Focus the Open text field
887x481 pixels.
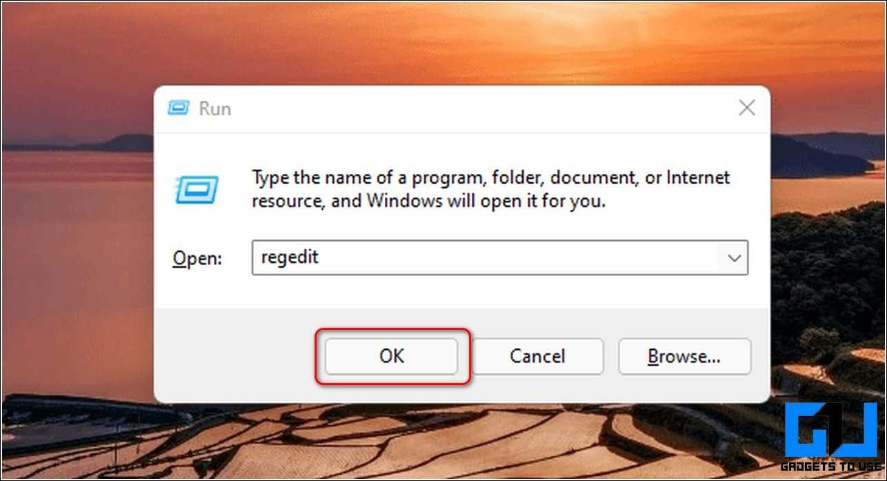click(500, 257)
